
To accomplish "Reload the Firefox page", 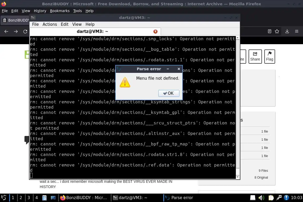I will tap(25, 32).
